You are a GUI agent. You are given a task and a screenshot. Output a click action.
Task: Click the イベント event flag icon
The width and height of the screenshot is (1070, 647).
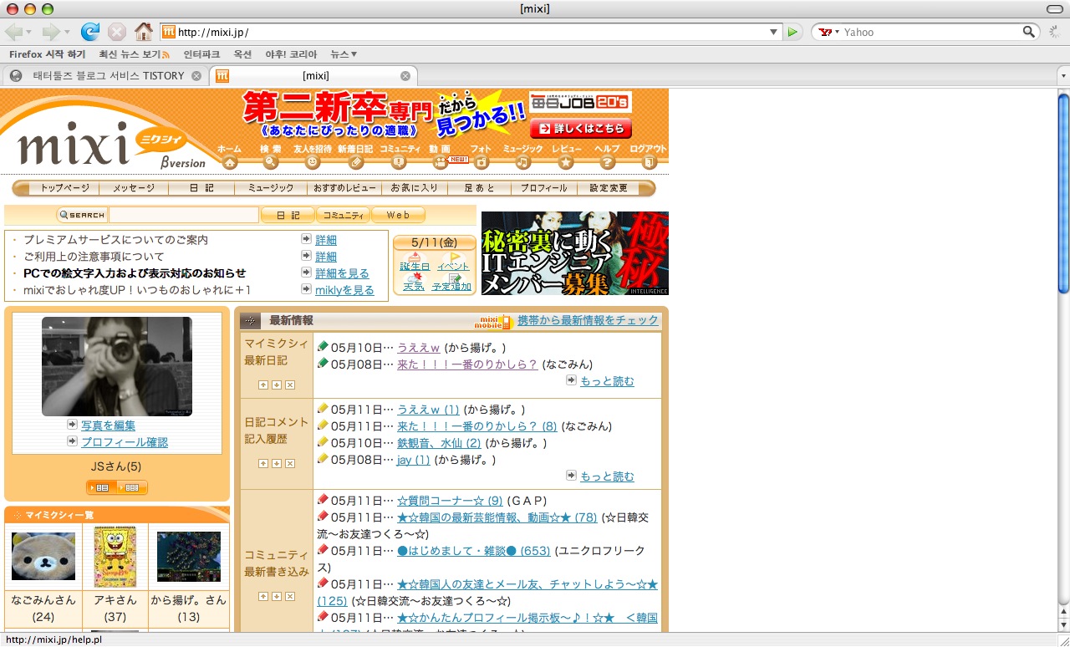455,257
